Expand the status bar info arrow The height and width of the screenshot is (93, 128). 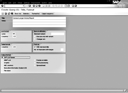pos(123,90)
